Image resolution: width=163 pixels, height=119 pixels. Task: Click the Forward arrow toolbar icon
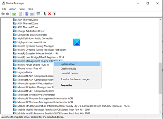(x=7, y=14)
